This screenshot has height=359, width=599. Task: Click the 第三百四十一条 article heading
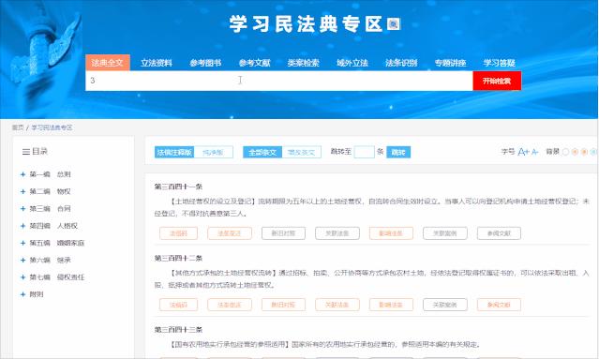click(178, 187)
